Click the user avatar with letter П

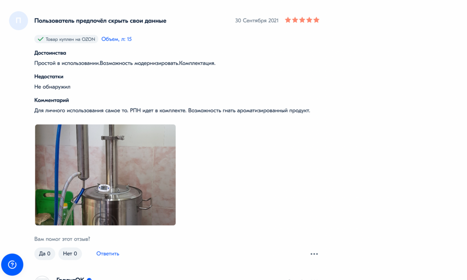point(19,21)
